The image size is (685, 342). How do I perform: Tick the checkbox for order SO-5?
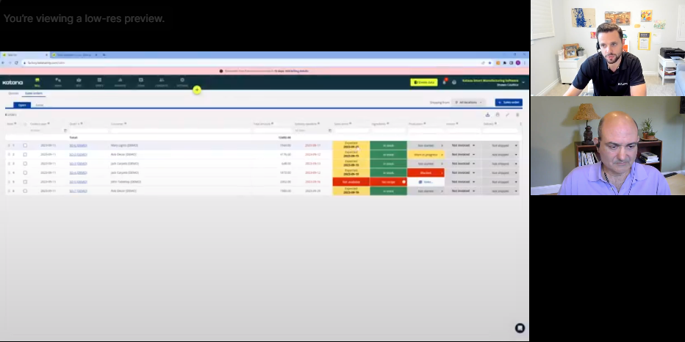[x=25, y=182]
